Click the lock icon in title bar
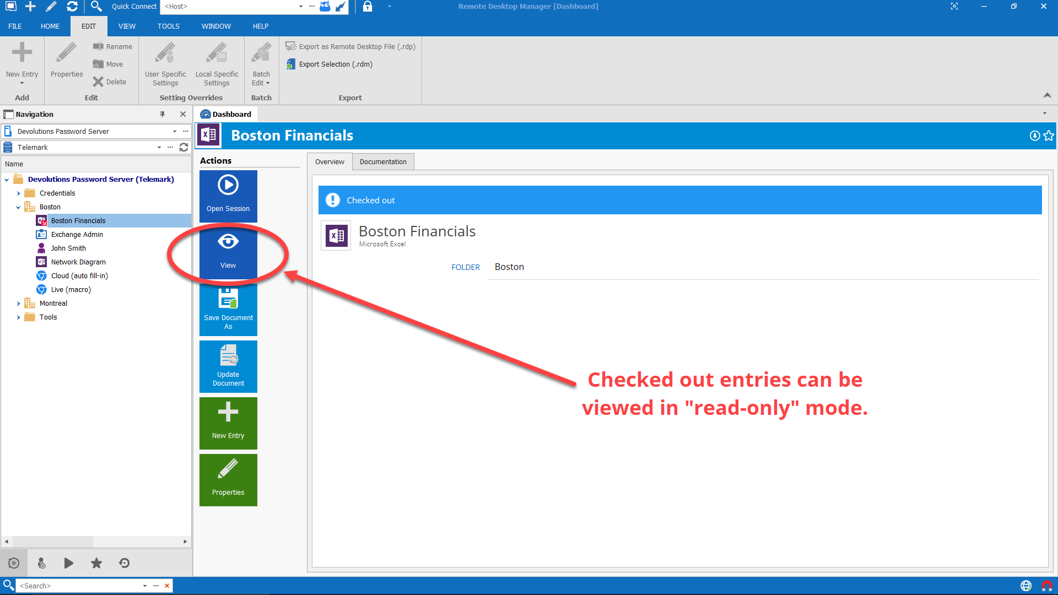1058x595 pixels. [x=368, y=7]
